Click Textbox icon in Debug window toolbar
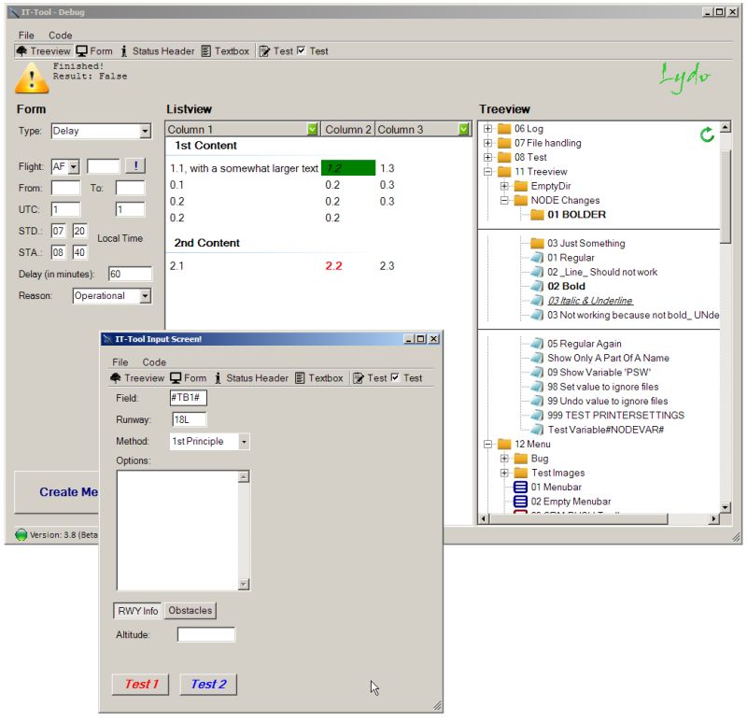 coord(205,51)
